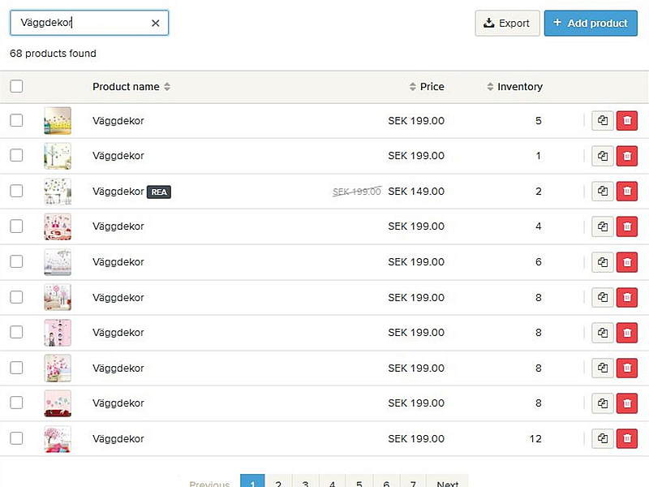Viewport: 649px width, 487px height.
Task: Jump to page 7 of results
Action: [413, 483]
